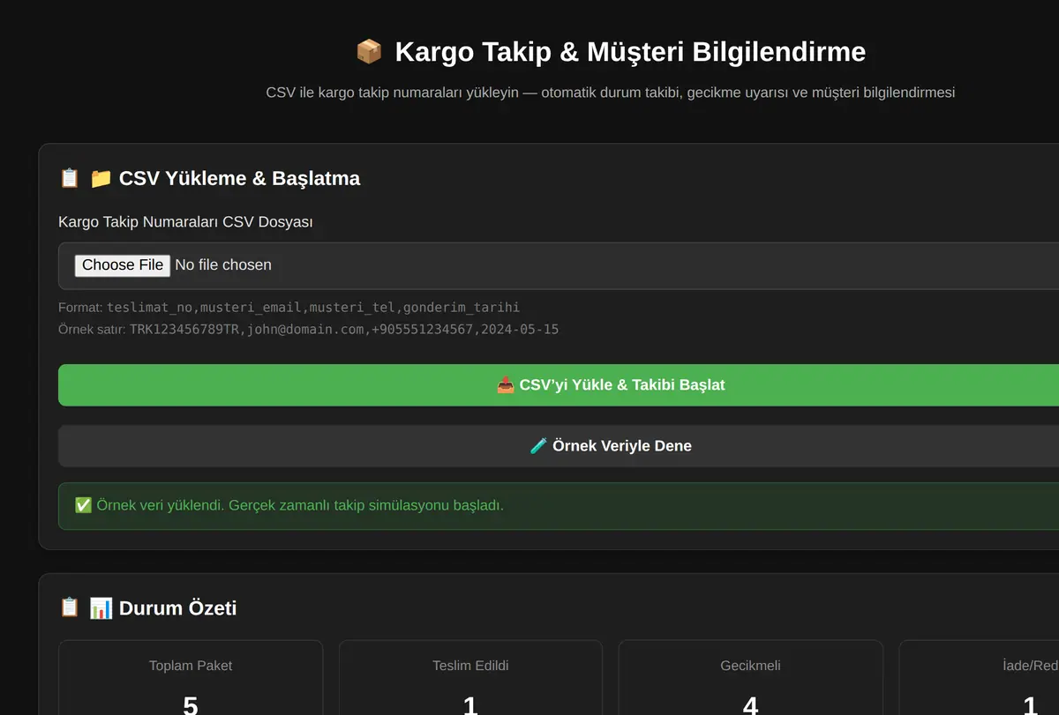Select the Teslim Edildi summary card
The height and width of the screenshot is (715, 1059).
pyautogui.click(x=470, y=677)
